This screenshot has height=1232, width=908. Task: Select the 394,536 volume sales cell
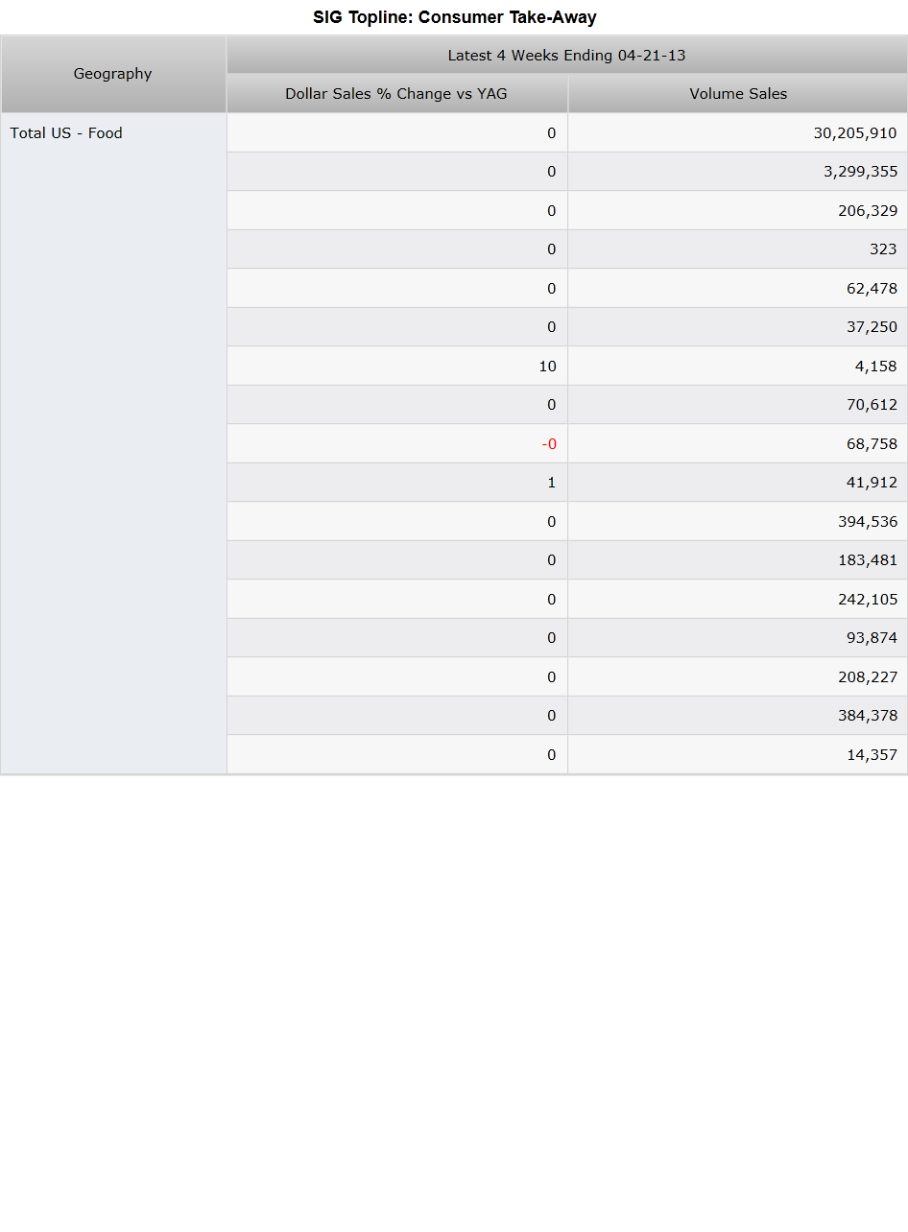738,521
